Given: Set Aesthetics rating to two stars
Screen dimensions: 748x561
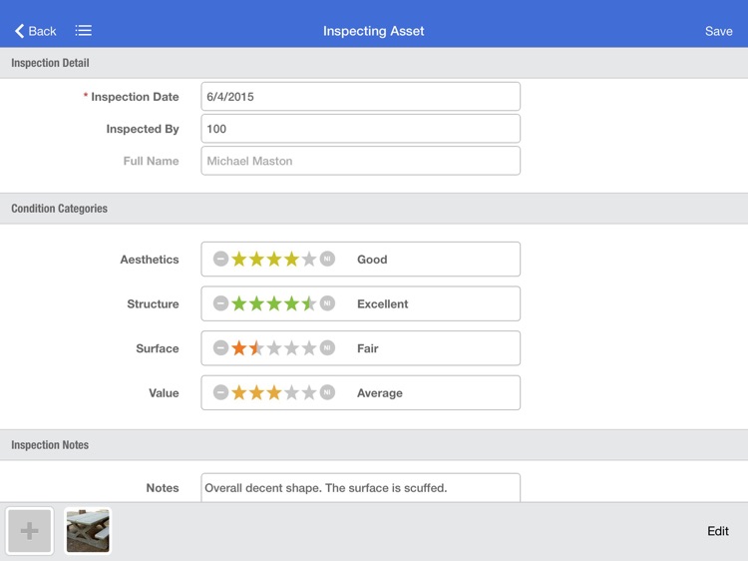Looking at the screenshot, I should click(256, 259).
